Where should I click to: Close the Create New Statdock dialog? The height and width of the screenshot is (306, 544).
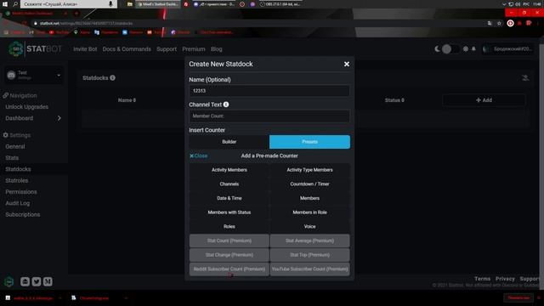[346, 65]
